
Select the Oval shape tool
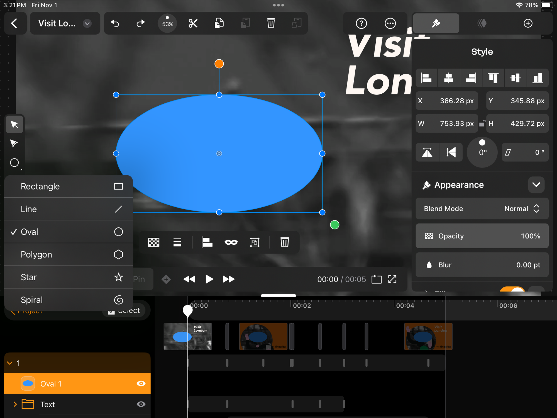pos(68,232)
